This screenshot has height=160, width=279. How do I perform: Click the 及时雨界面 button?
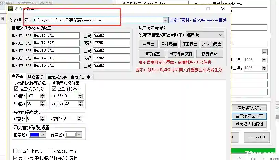click(212, 44)
